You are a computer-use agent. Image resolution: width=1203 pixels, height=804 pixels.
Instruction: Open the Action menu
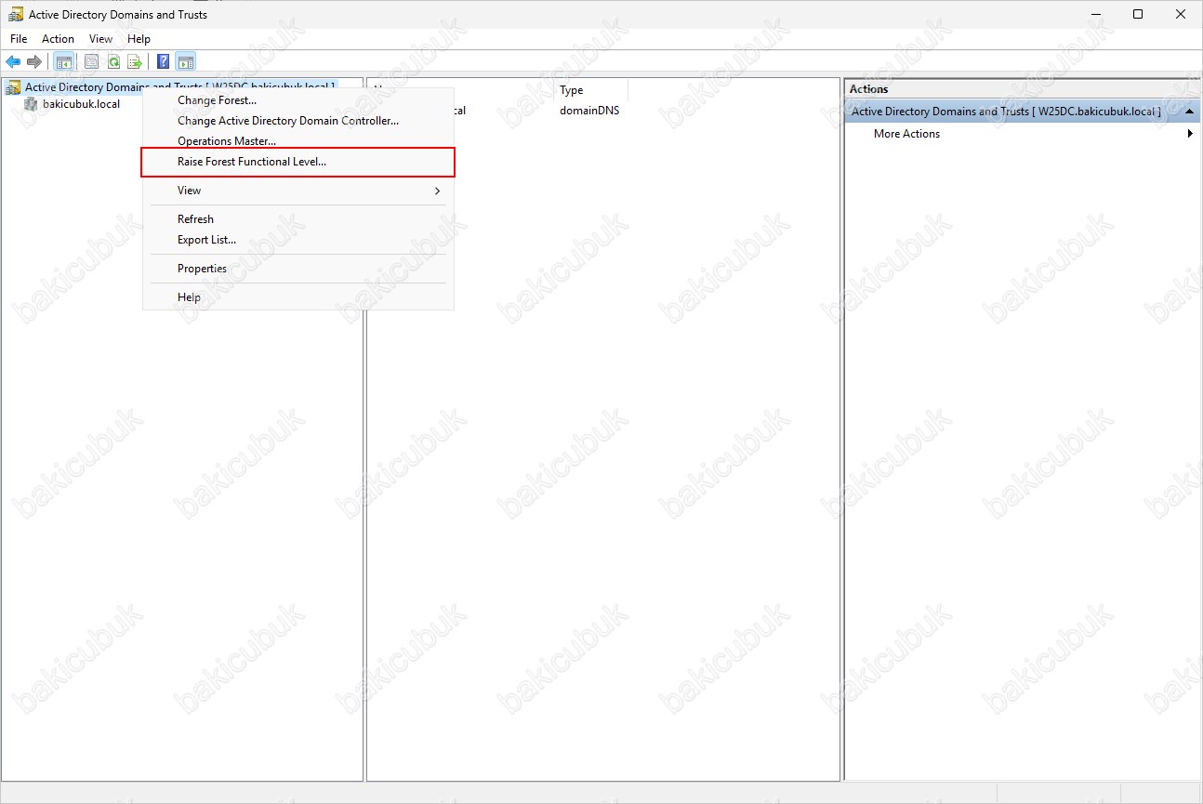58,39
